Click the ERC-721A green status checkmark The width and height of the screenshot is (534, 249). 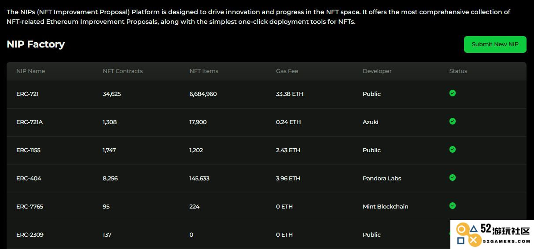(452, 121)
